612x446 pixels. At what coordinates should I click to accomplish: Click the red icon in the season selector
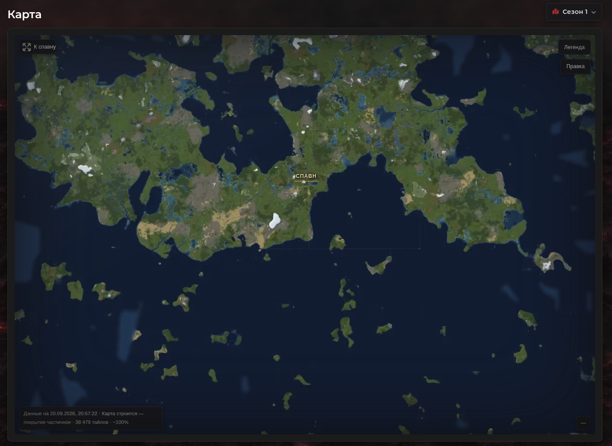tap(556, 12)
